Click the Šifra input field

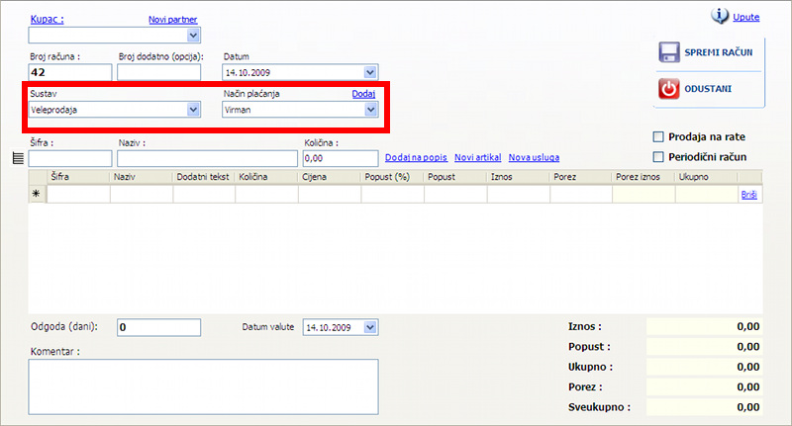[70, 158]
